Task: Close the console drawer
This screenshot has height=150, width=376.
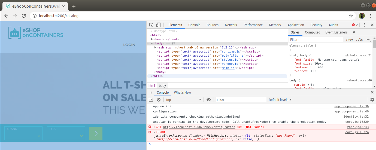Action: coord(372,93)
